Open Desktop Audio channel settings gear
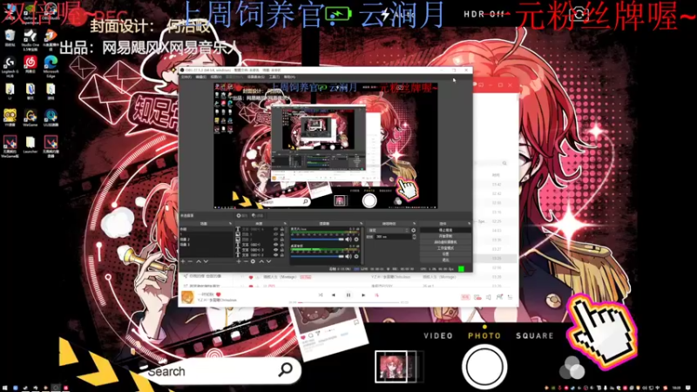697x392 pixels. click(356, 256)
